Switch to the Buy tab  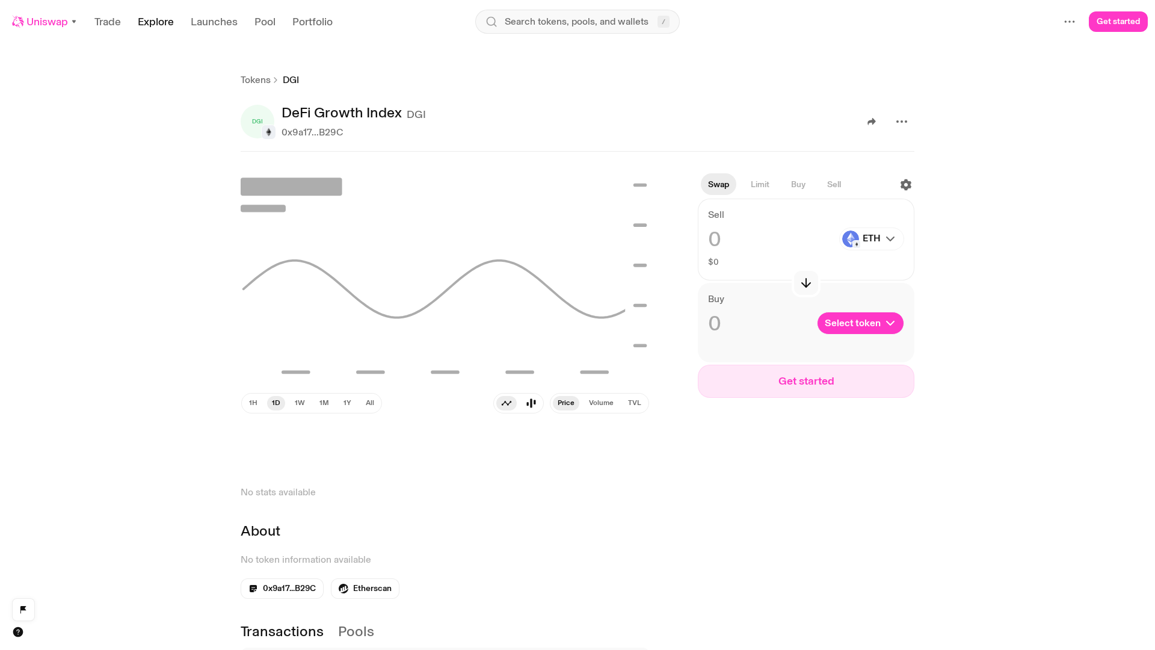click(798, 185)
